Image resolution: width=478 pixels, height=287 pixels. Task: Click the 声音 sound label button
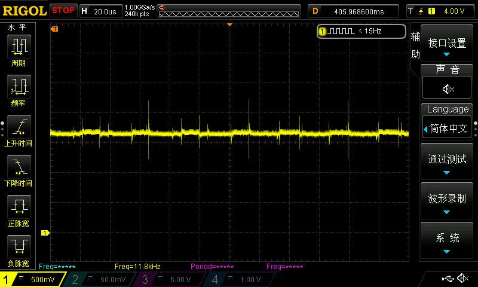tap(448, 69)
